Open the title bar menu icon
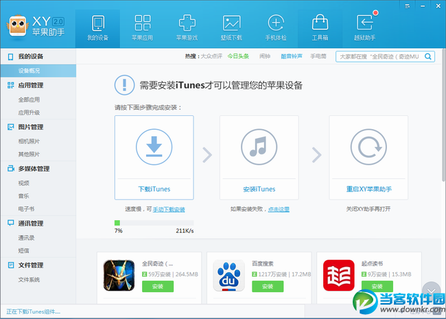Screen dimensions: 446x319 click(x=408, y=5)
